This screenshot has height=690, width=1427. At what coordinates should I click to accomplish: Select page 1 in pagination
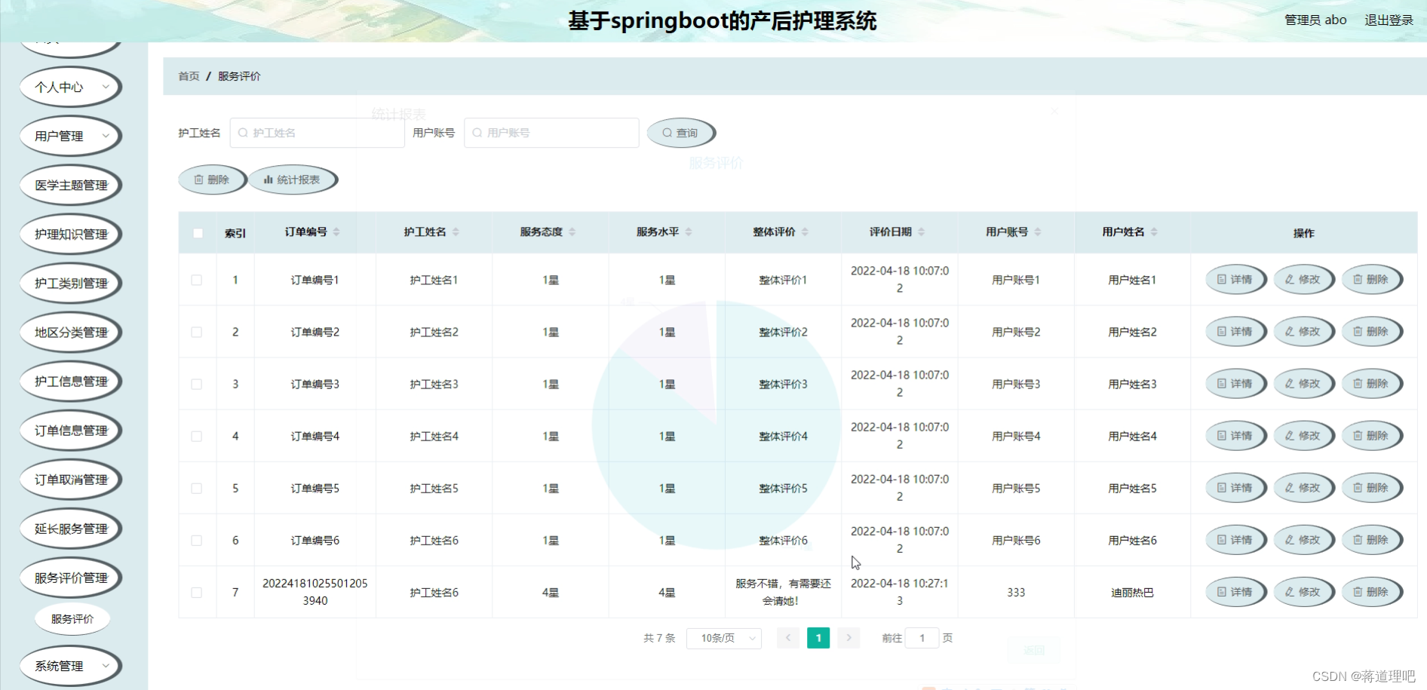pos(818,638)
